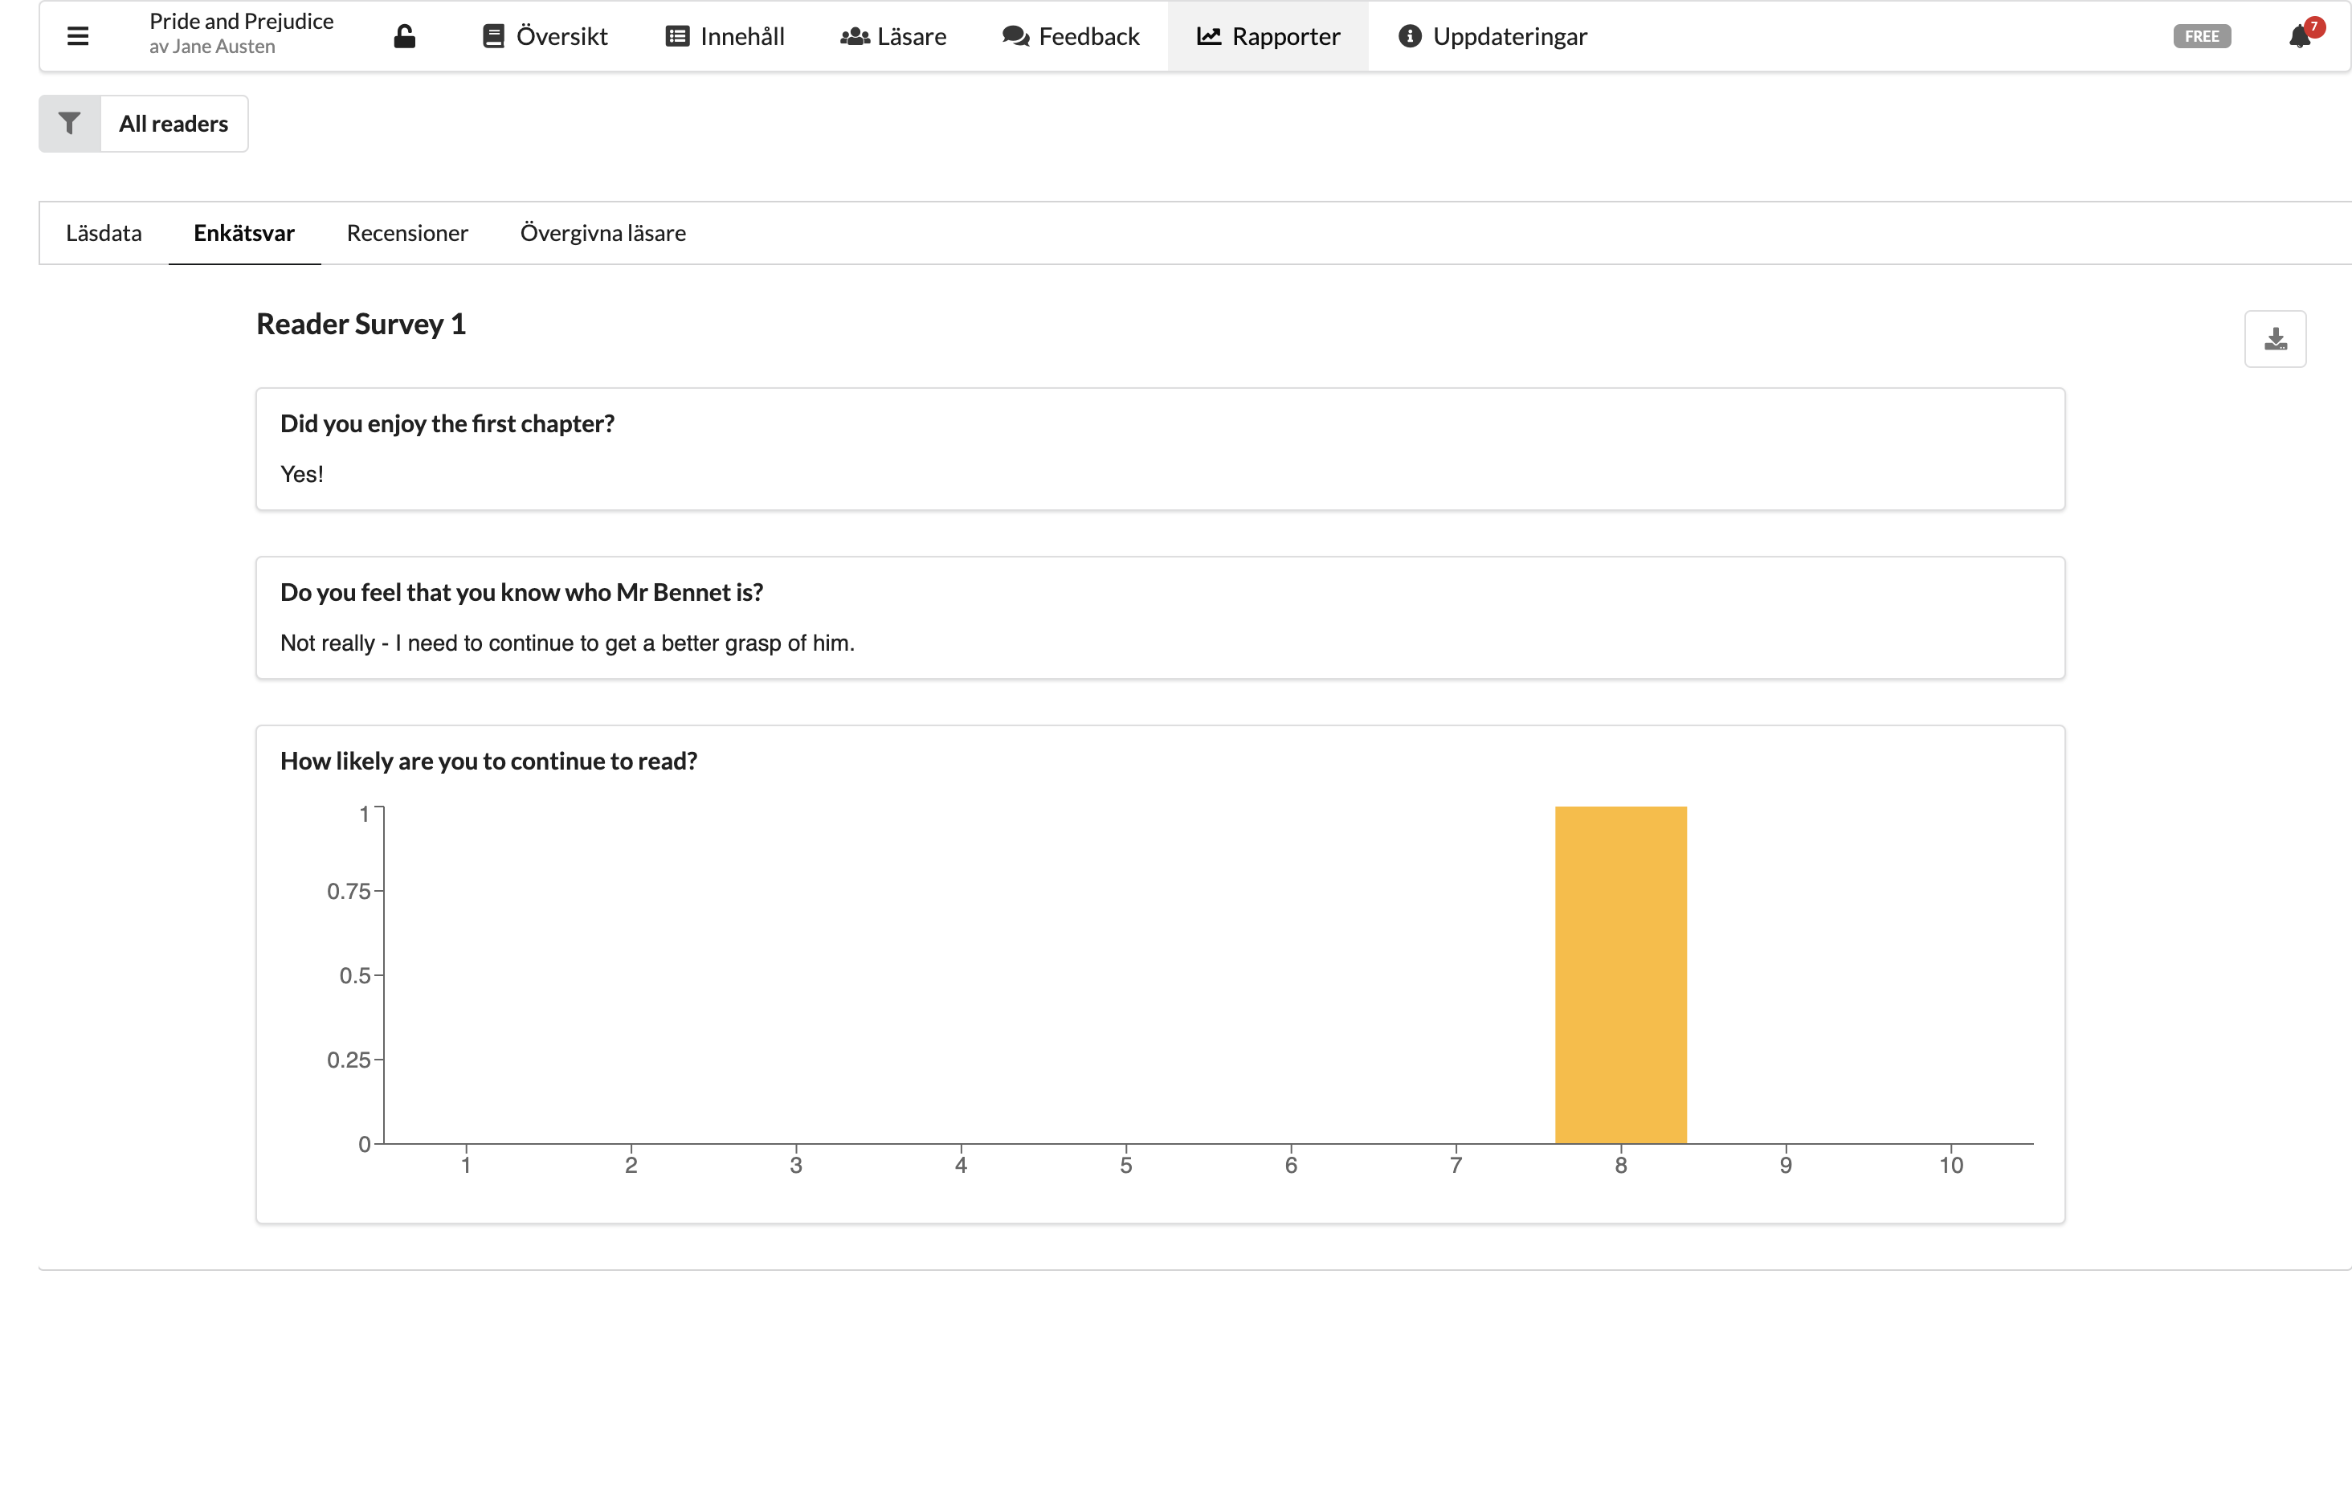Image resolution: width=2352 pixels, height=1491 pixels.
Task: Navigate to Feedback
Action: tap(1071, 36)
